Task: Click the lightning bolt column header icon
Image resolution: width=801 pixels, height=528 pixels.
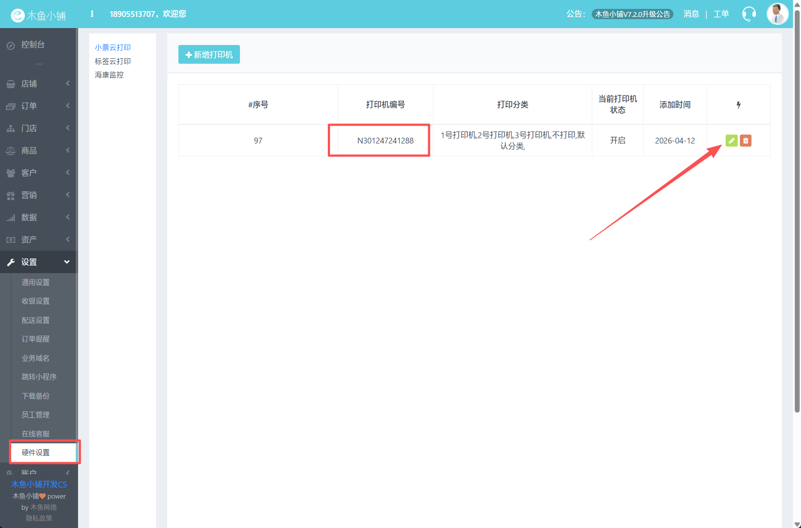Action: pyautogui.click(x=739, y=105)
